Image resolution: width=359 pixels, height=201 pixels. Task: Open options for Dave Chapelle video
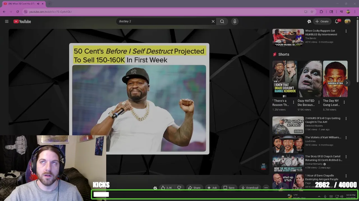(346, 176)
